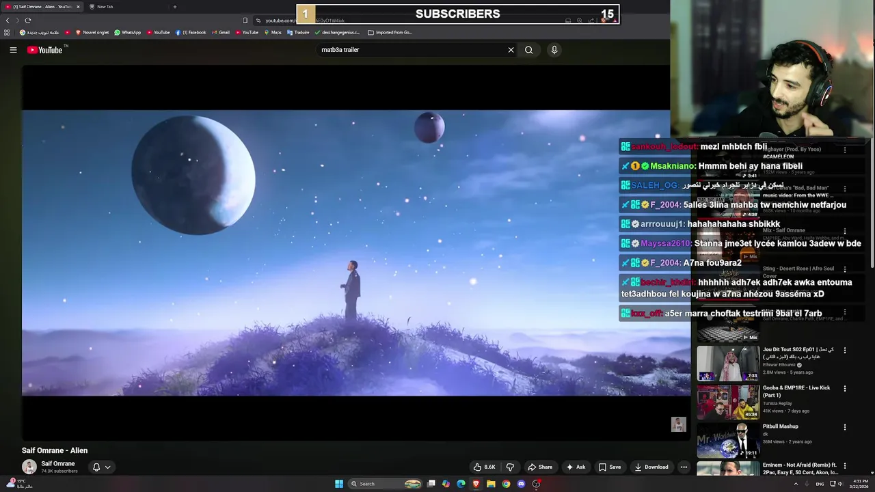Viewport: 875px width, 492px height.
Task: Clear the search box with X
Action: coord(511,50)
